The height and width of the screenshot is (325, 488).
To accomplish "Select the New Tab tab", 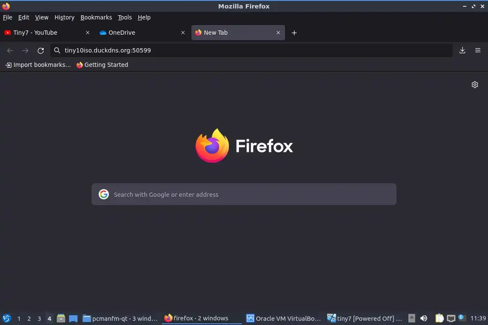I will pyautogui.click(x=238, y=33).
